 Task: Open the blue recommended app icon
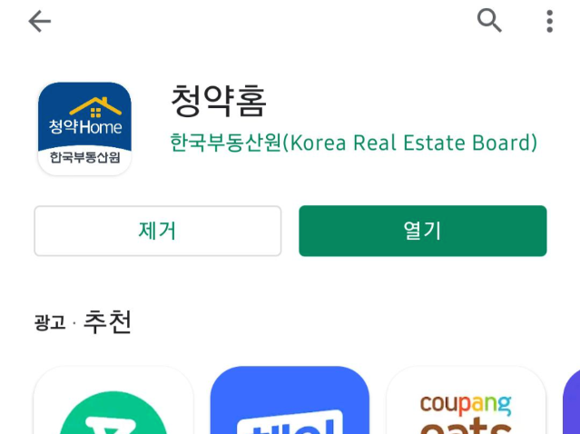pyautogui.click(x=290, y=400)
